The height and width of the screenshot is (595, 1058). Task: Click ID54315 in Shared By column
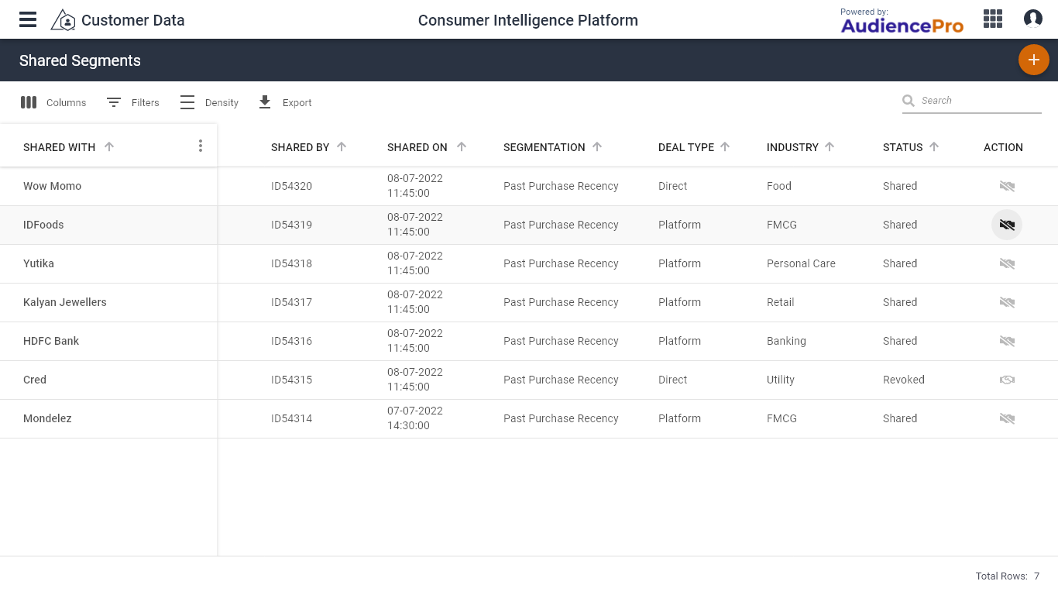click(291, 380)
